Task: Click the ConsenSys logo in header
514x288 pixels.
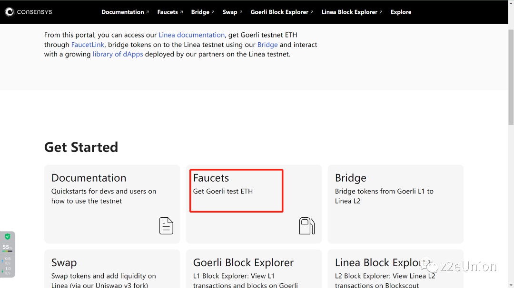Action: [x=29, y=12]
